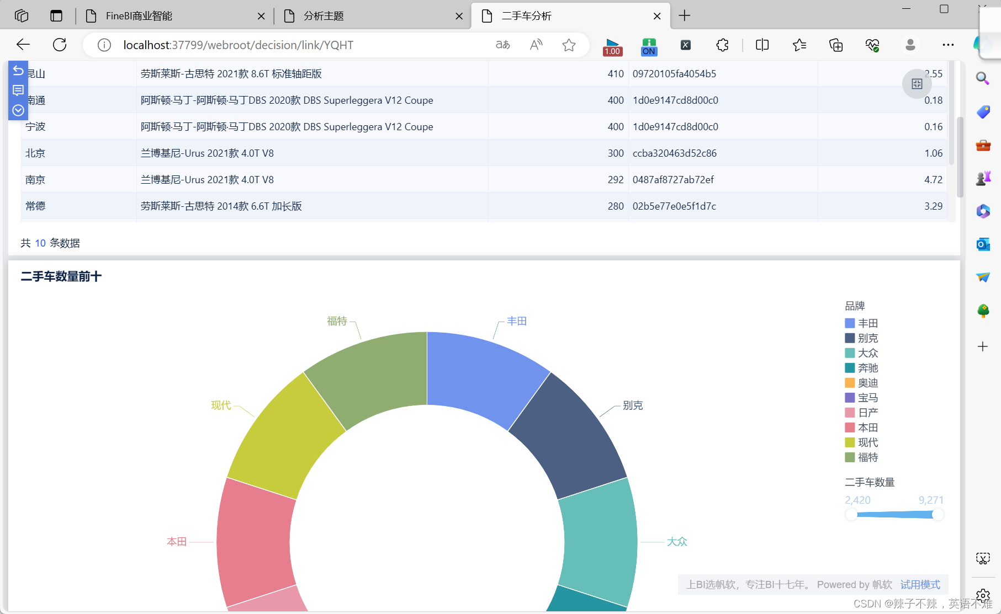Toggle 日产 in the brand legend
The image size is (1001, 614).
pos(861,413)
